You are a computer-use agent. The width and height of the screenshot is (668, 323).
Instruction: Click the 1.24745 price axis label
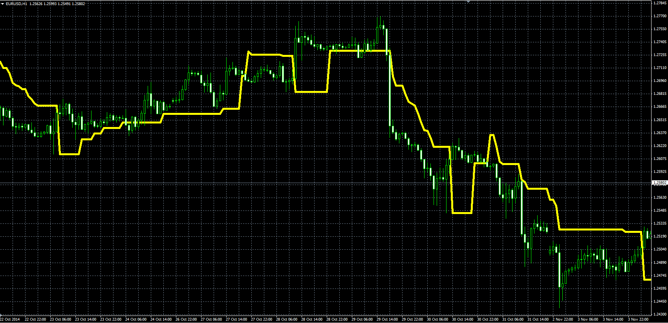coord(660,276)
